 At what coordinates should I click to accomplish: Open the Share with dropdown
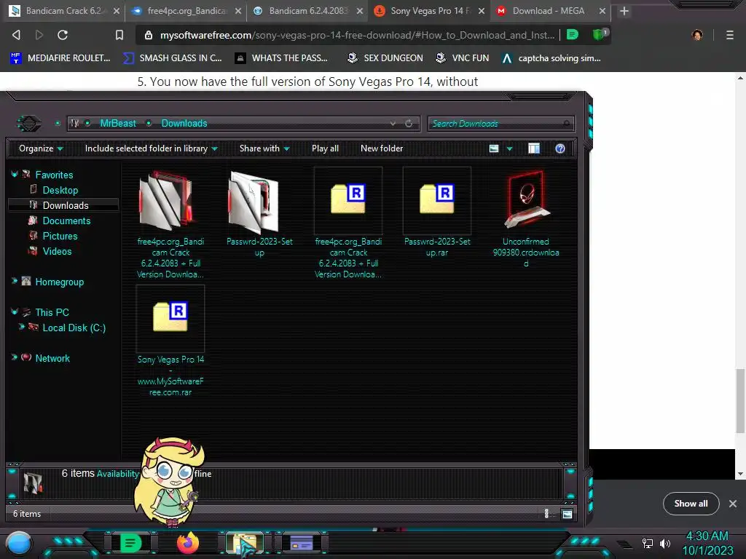pos(264,148)
